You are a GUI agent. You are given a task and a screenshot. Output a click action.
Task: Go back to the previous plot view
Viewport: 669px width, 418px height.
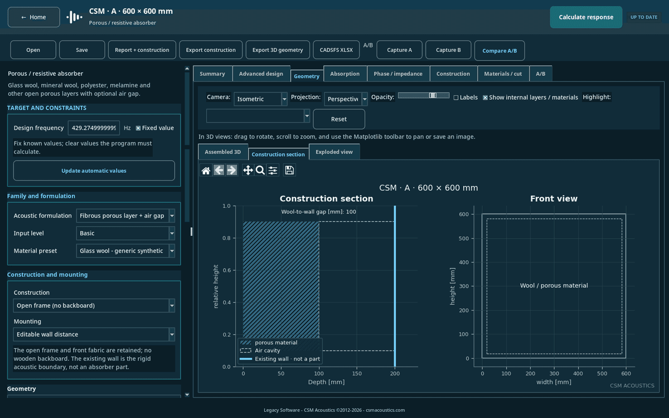point(219,171)
